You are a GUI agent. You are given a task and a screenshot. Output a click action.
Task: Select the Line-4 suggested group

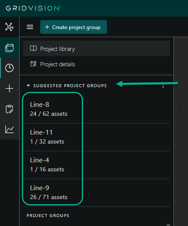[96, 165]
